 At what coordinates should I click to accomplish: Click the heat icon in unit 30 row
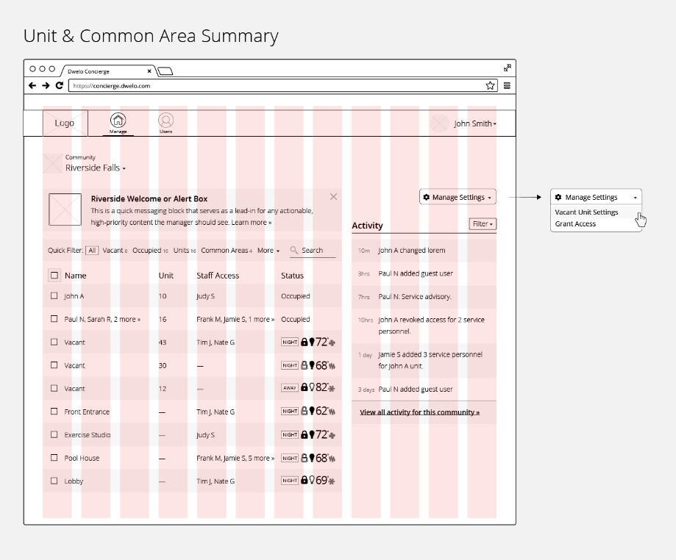pyautogui.click(x=332, y=366)
